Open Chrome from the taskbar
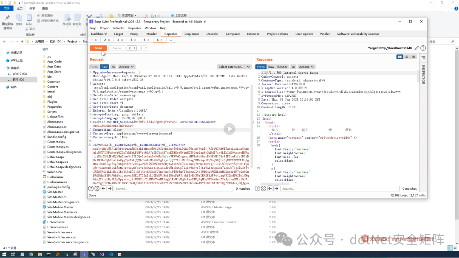Screen dimensions: 459x258 click(x=31, y=255)
